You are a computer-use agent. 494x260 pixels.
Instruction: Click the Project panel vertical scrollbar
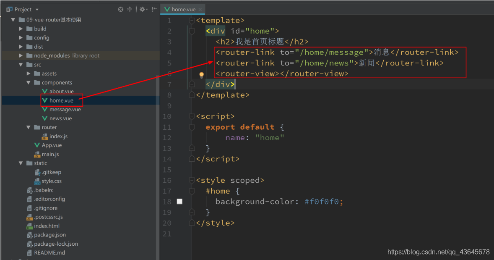click(158, 167)
